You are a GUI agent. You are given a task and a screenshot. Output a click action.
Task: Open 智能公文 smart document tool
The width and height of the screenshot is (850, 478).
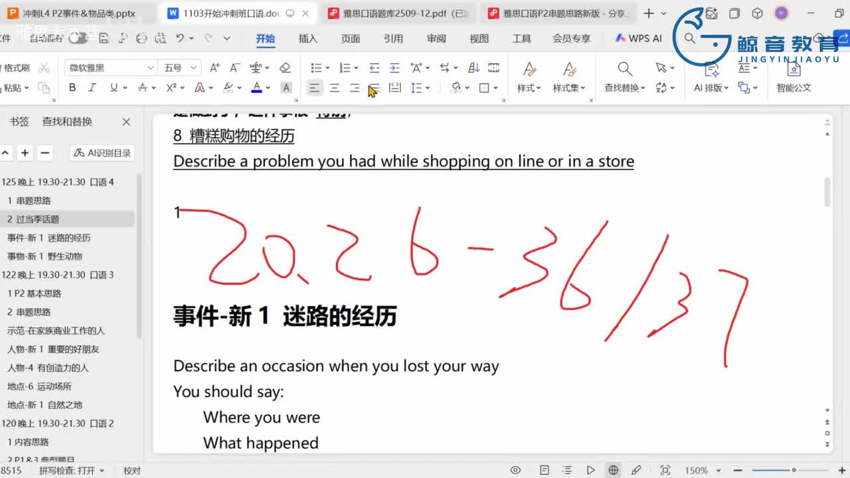[794, 78]
